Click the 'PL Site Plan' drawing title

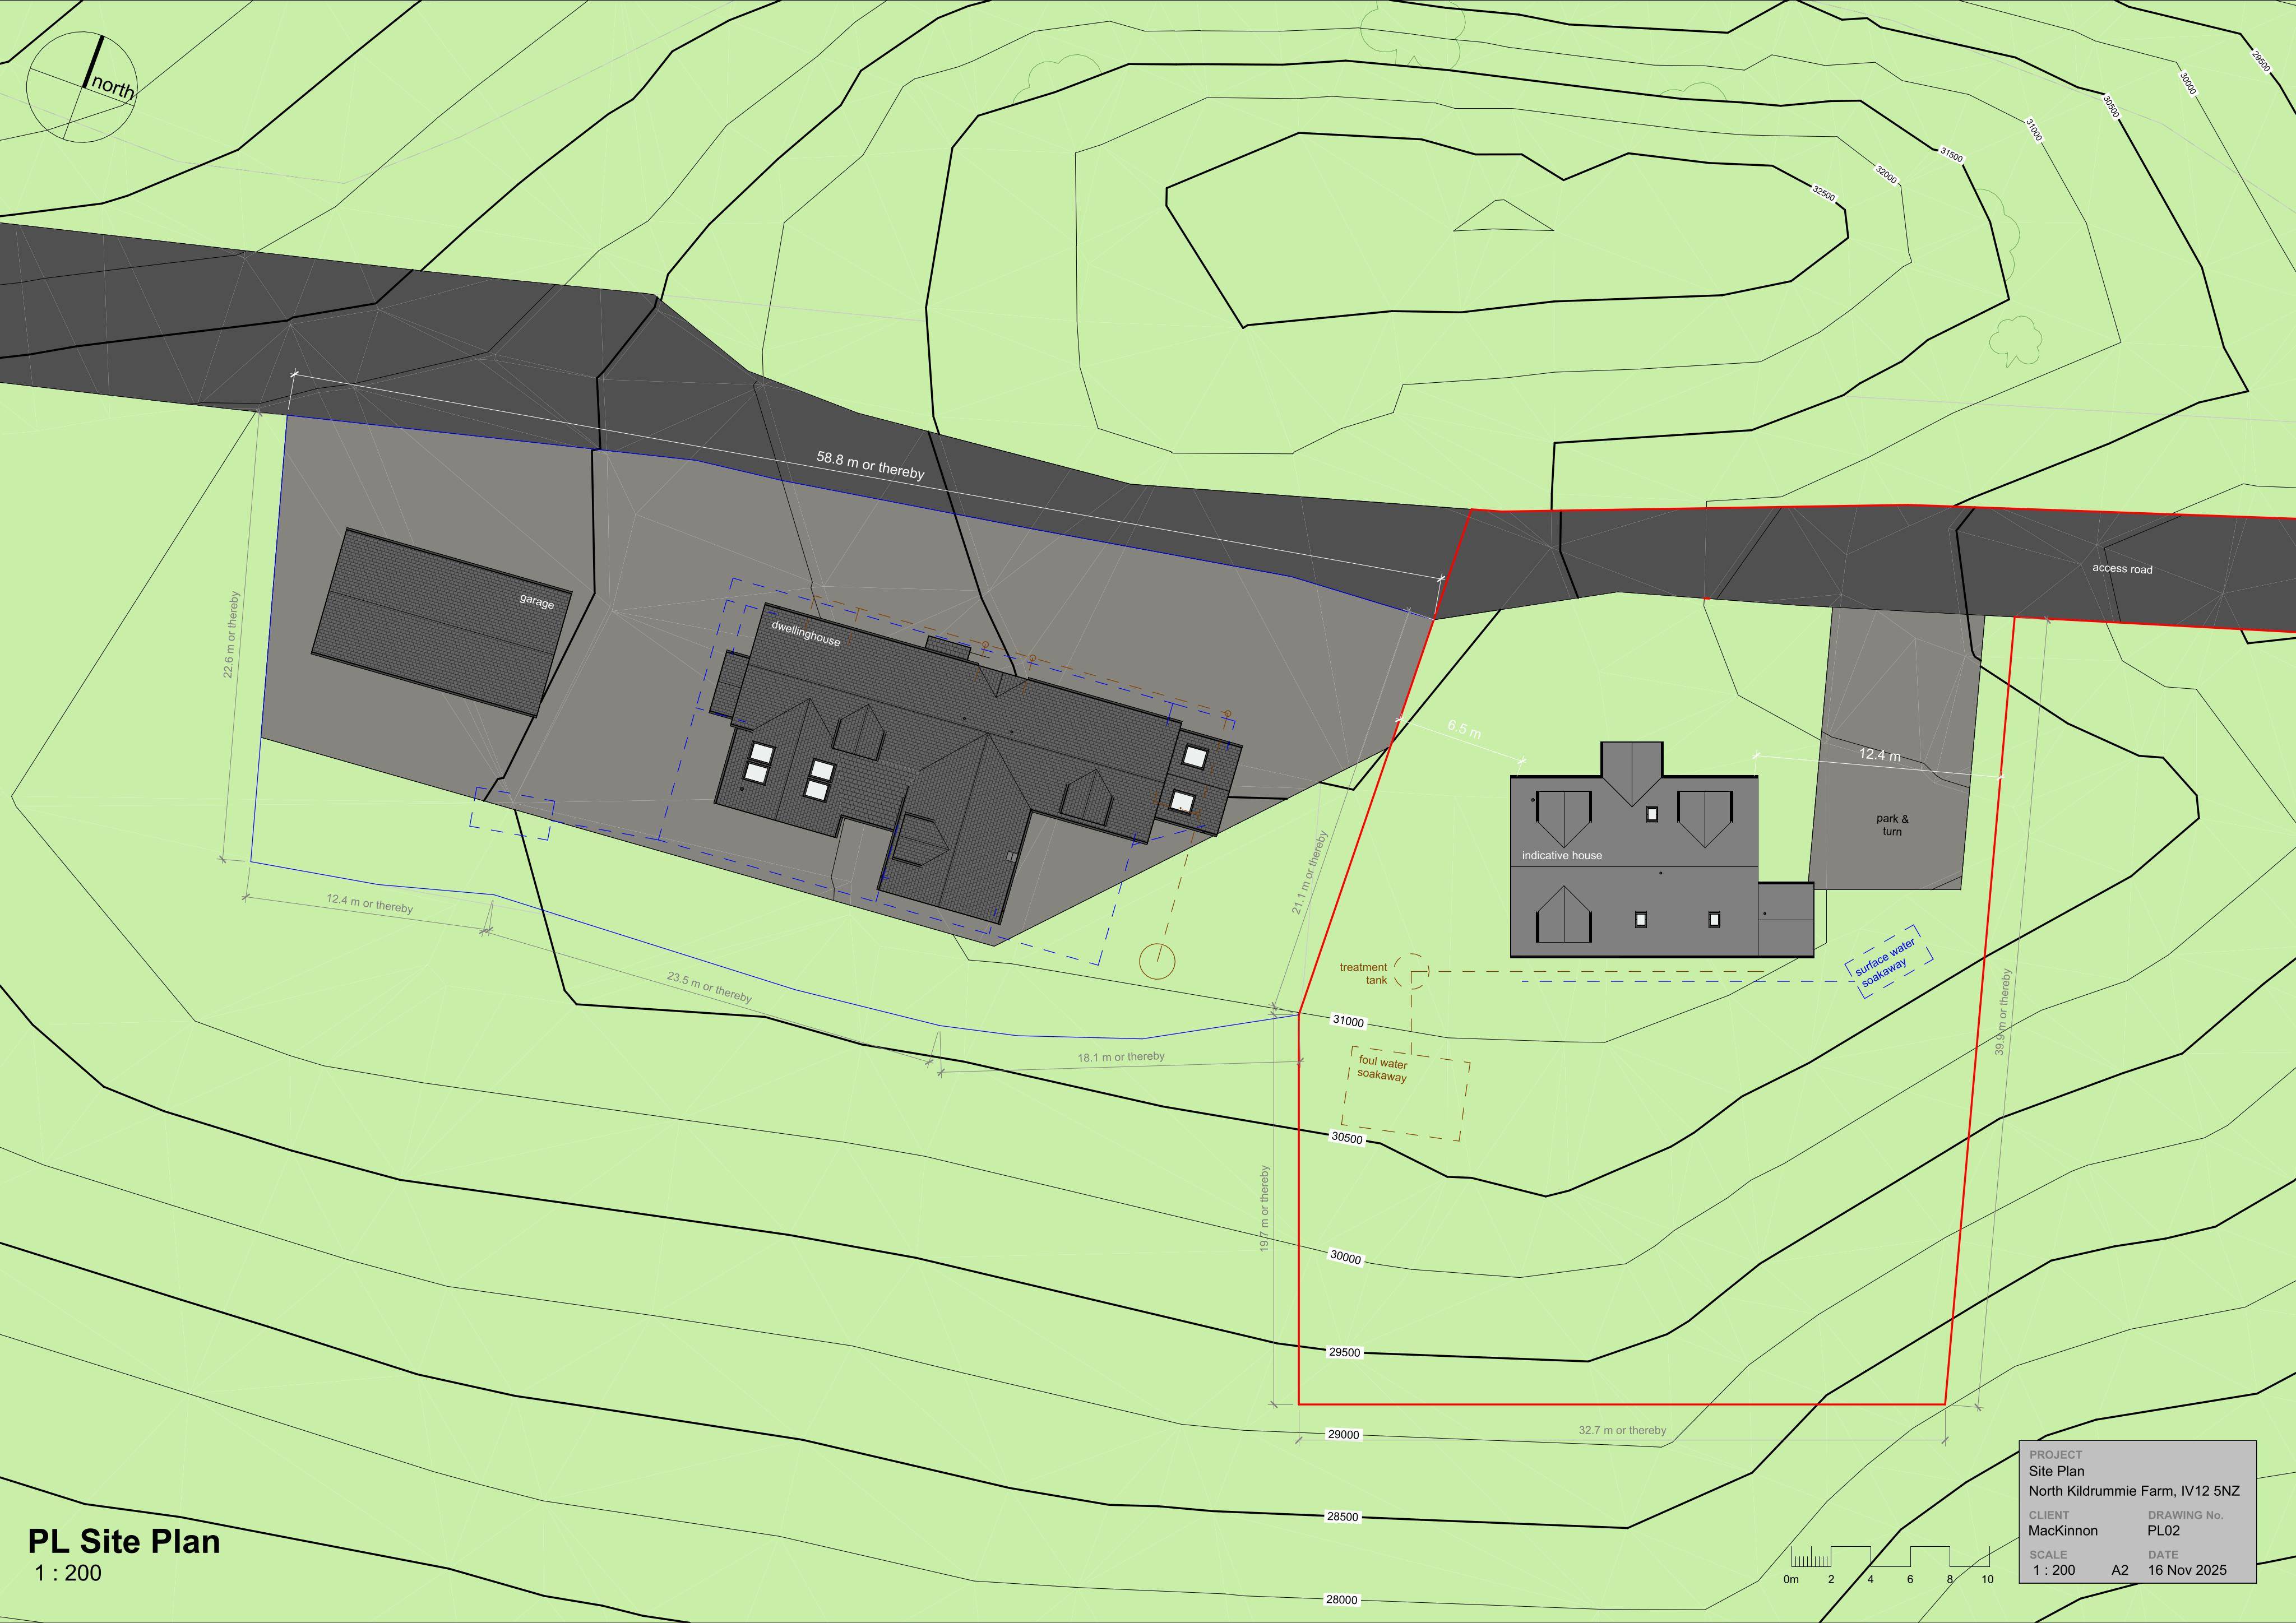click(124, 1541)
